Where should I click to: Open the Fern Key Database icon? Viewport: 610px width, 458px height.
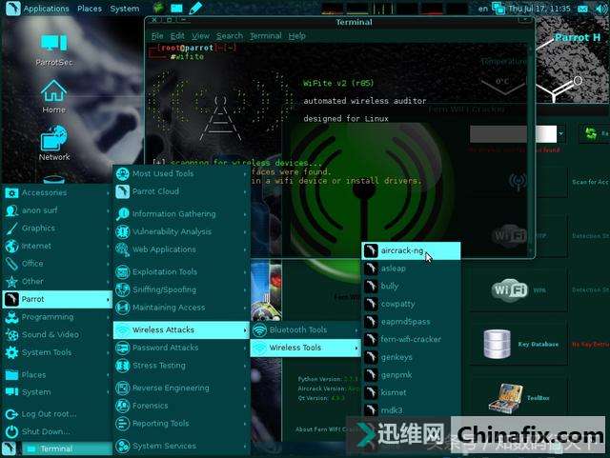click(498, 344)
